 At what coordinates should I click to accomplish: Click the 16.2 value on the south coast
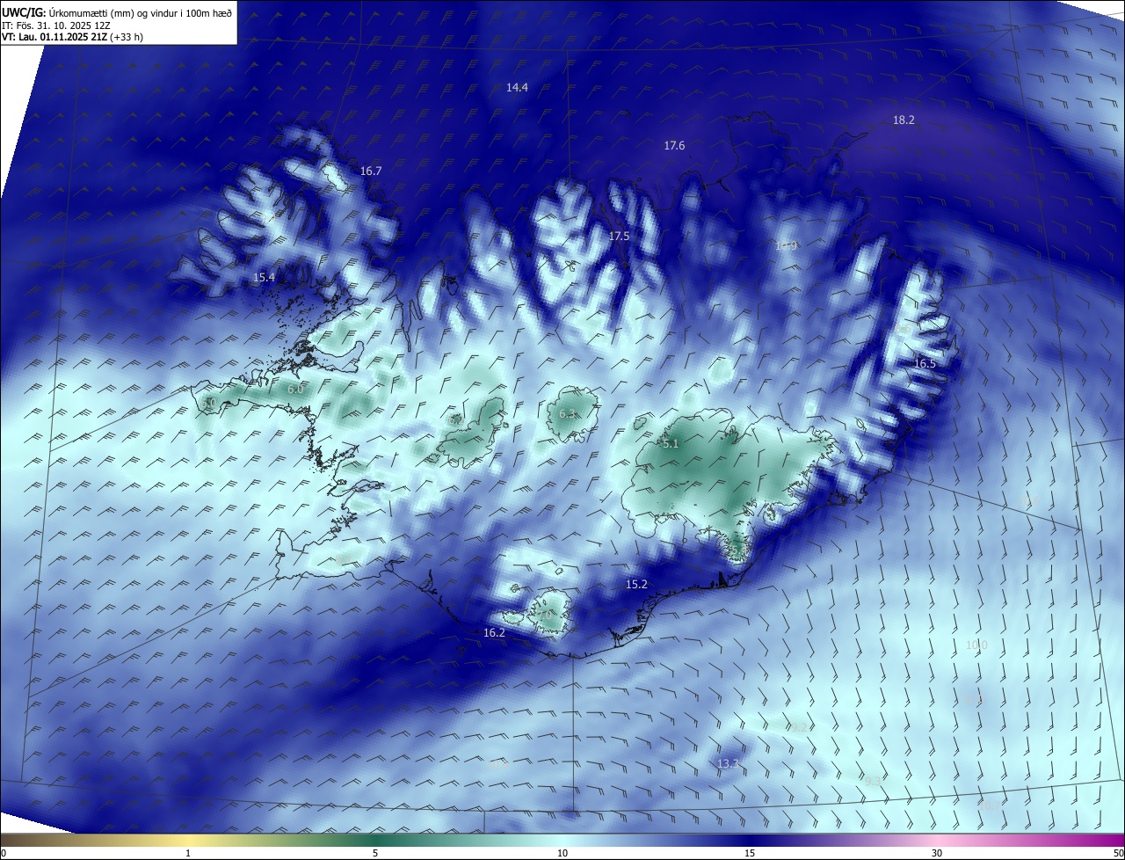pyautogui.click(x=494, y=632)
